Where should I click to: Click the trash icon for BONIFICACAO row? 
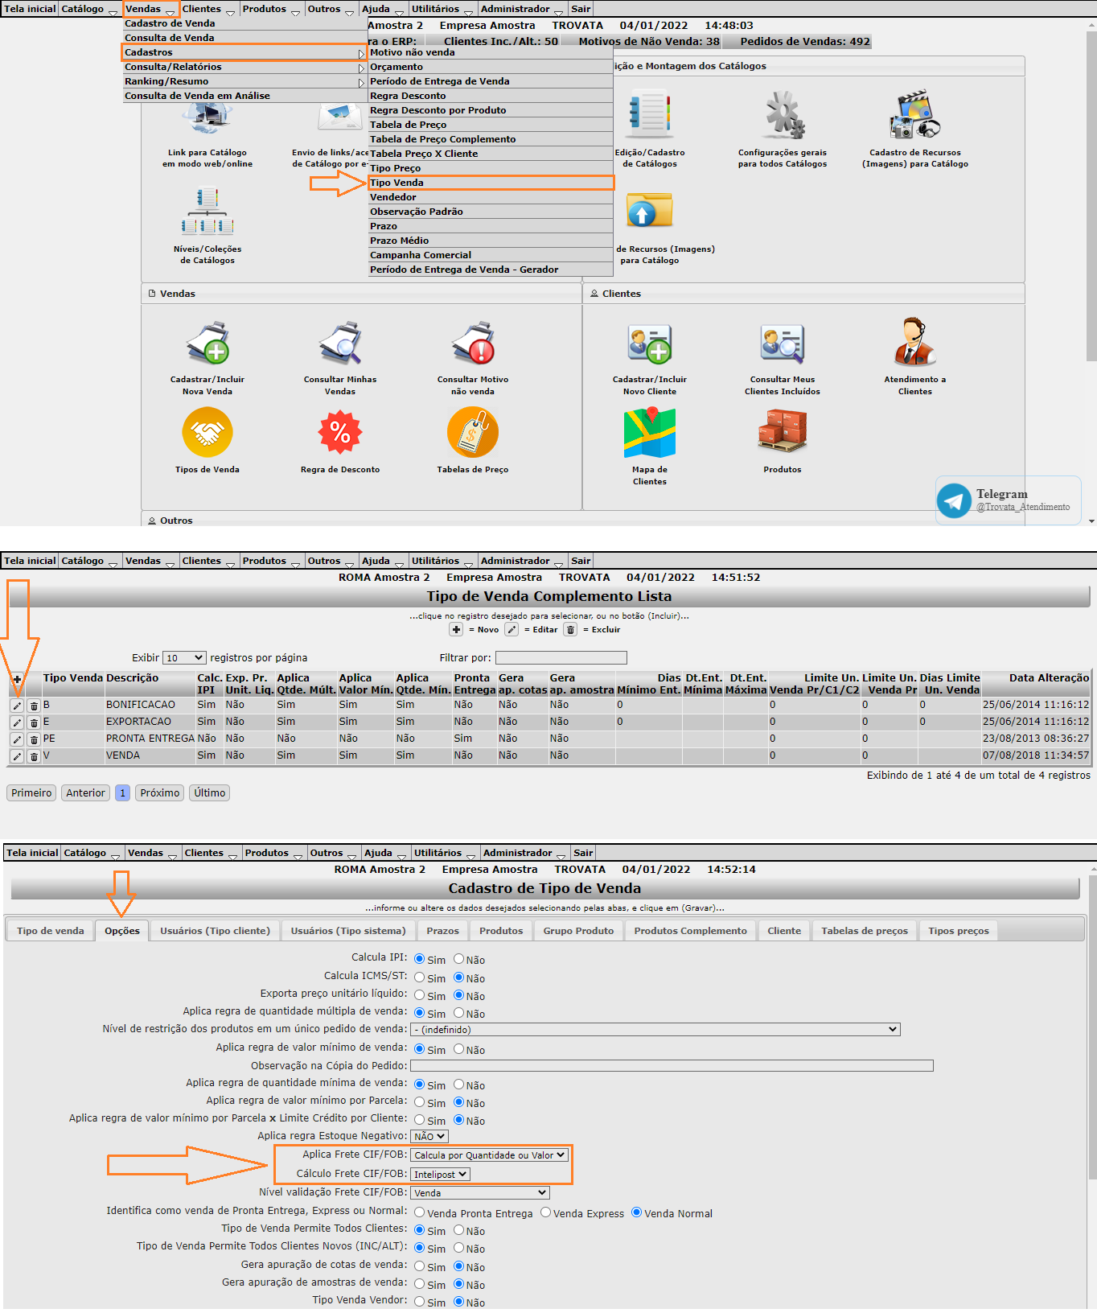pos(34,706)
